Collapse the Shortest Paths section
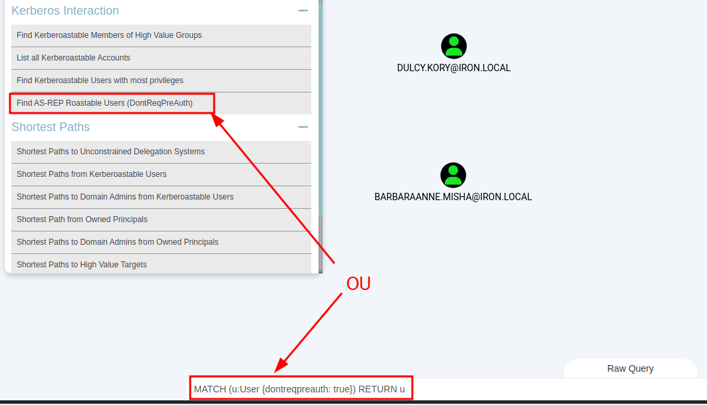Screen dimensions: 707x405 point(303,127)
